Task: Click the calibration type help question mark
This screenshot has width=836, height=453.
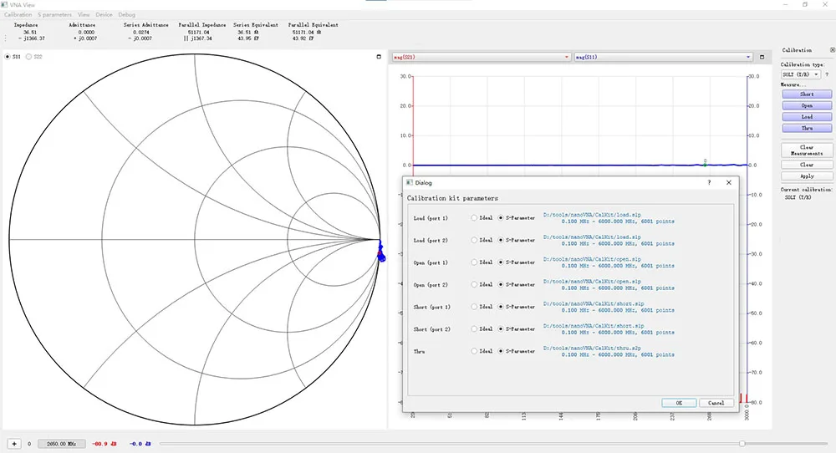Action: (x=827, y=74)
